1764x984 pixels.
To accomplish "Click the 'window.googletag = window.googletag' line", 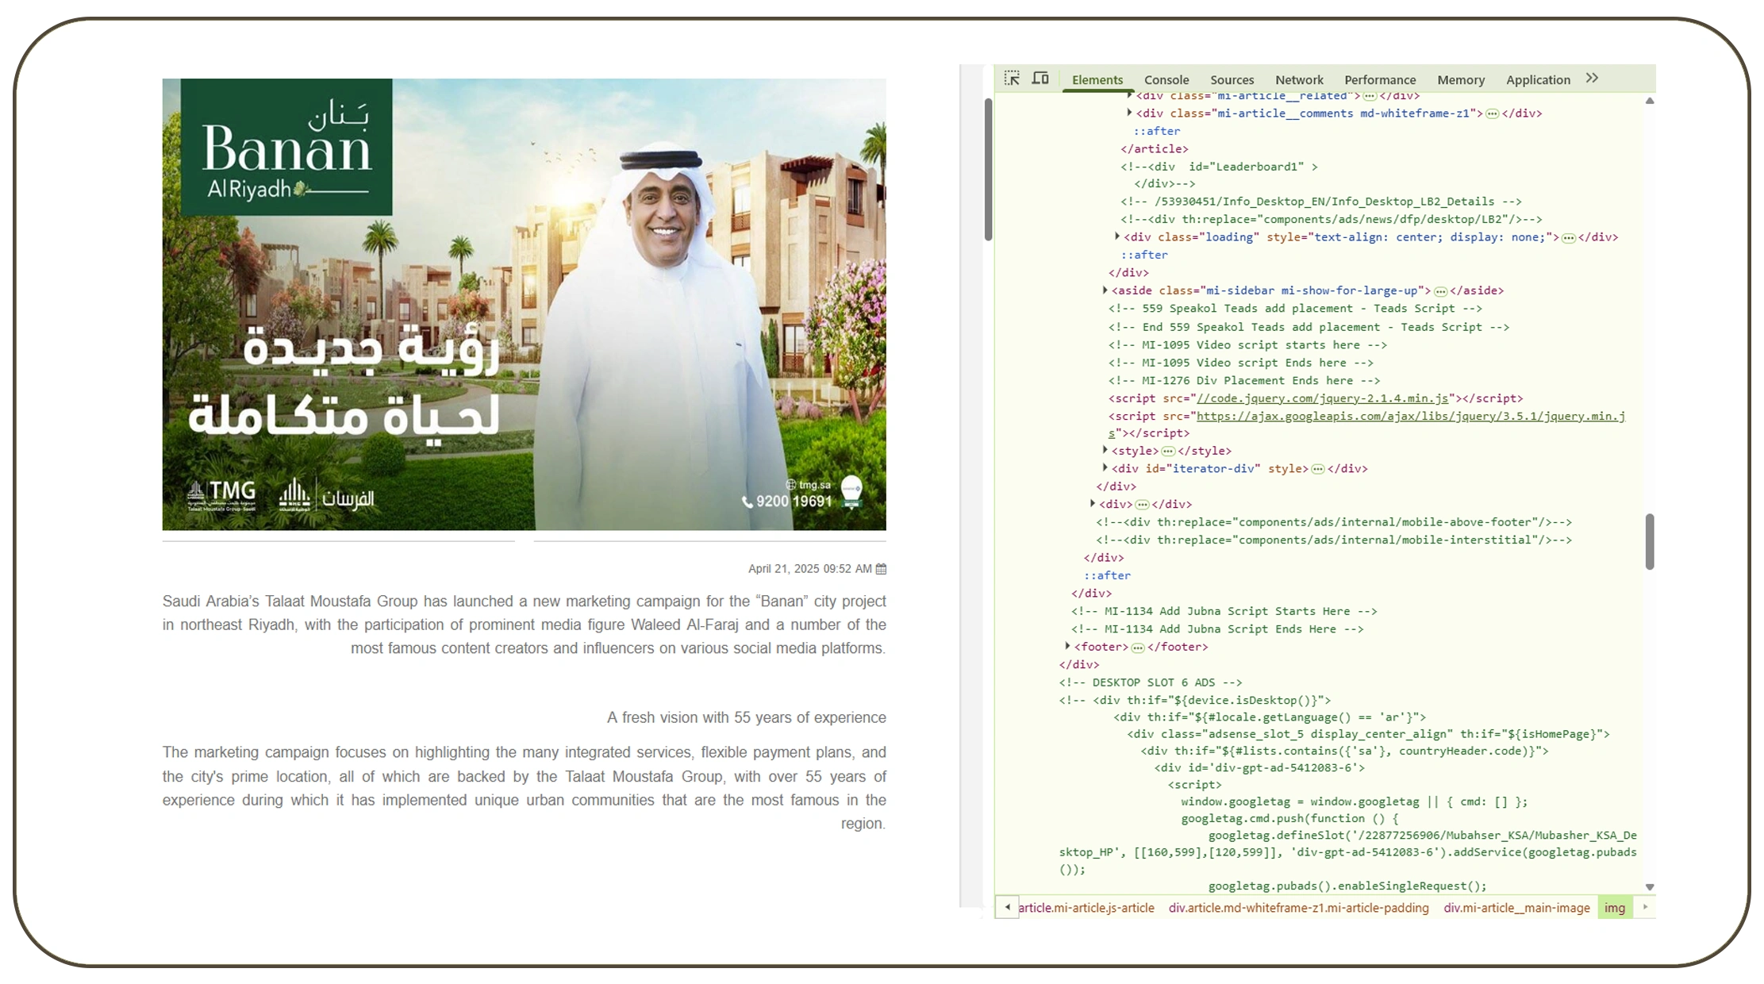I will pos(1354,801).
